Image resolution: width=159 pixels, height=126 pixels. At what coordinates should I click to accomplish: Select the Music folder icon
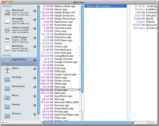[x=8, y=97]
